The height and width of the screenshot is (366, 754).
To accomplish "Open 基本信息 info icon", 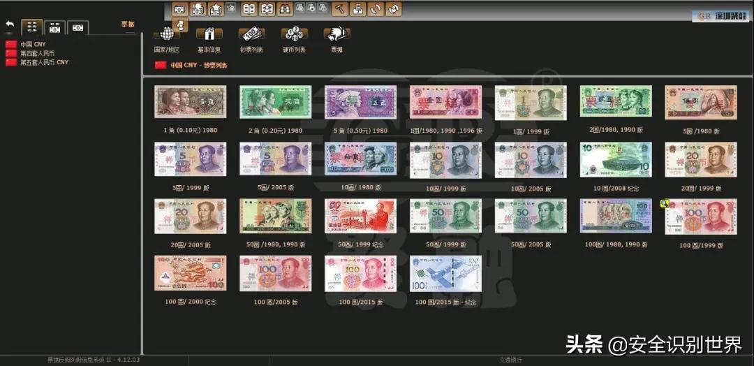I will point(209,34).
